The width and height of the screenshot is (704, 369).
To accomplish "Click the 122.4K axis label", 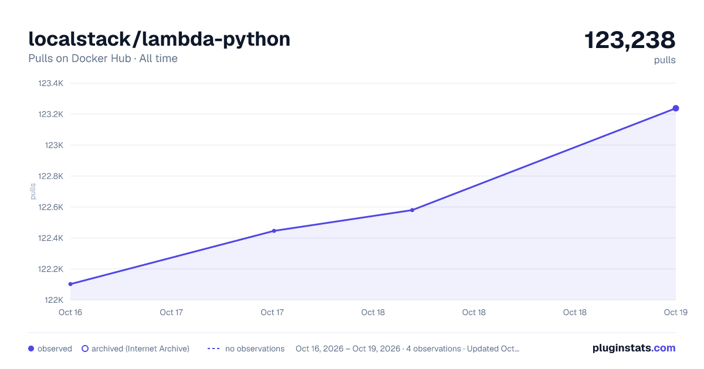I will 51,238.
